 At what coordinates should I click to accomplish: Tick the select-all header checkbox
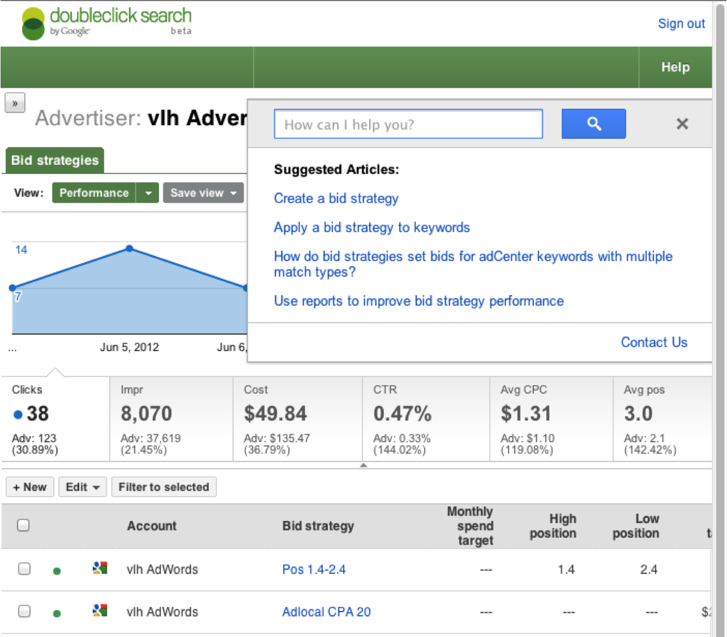23,525
